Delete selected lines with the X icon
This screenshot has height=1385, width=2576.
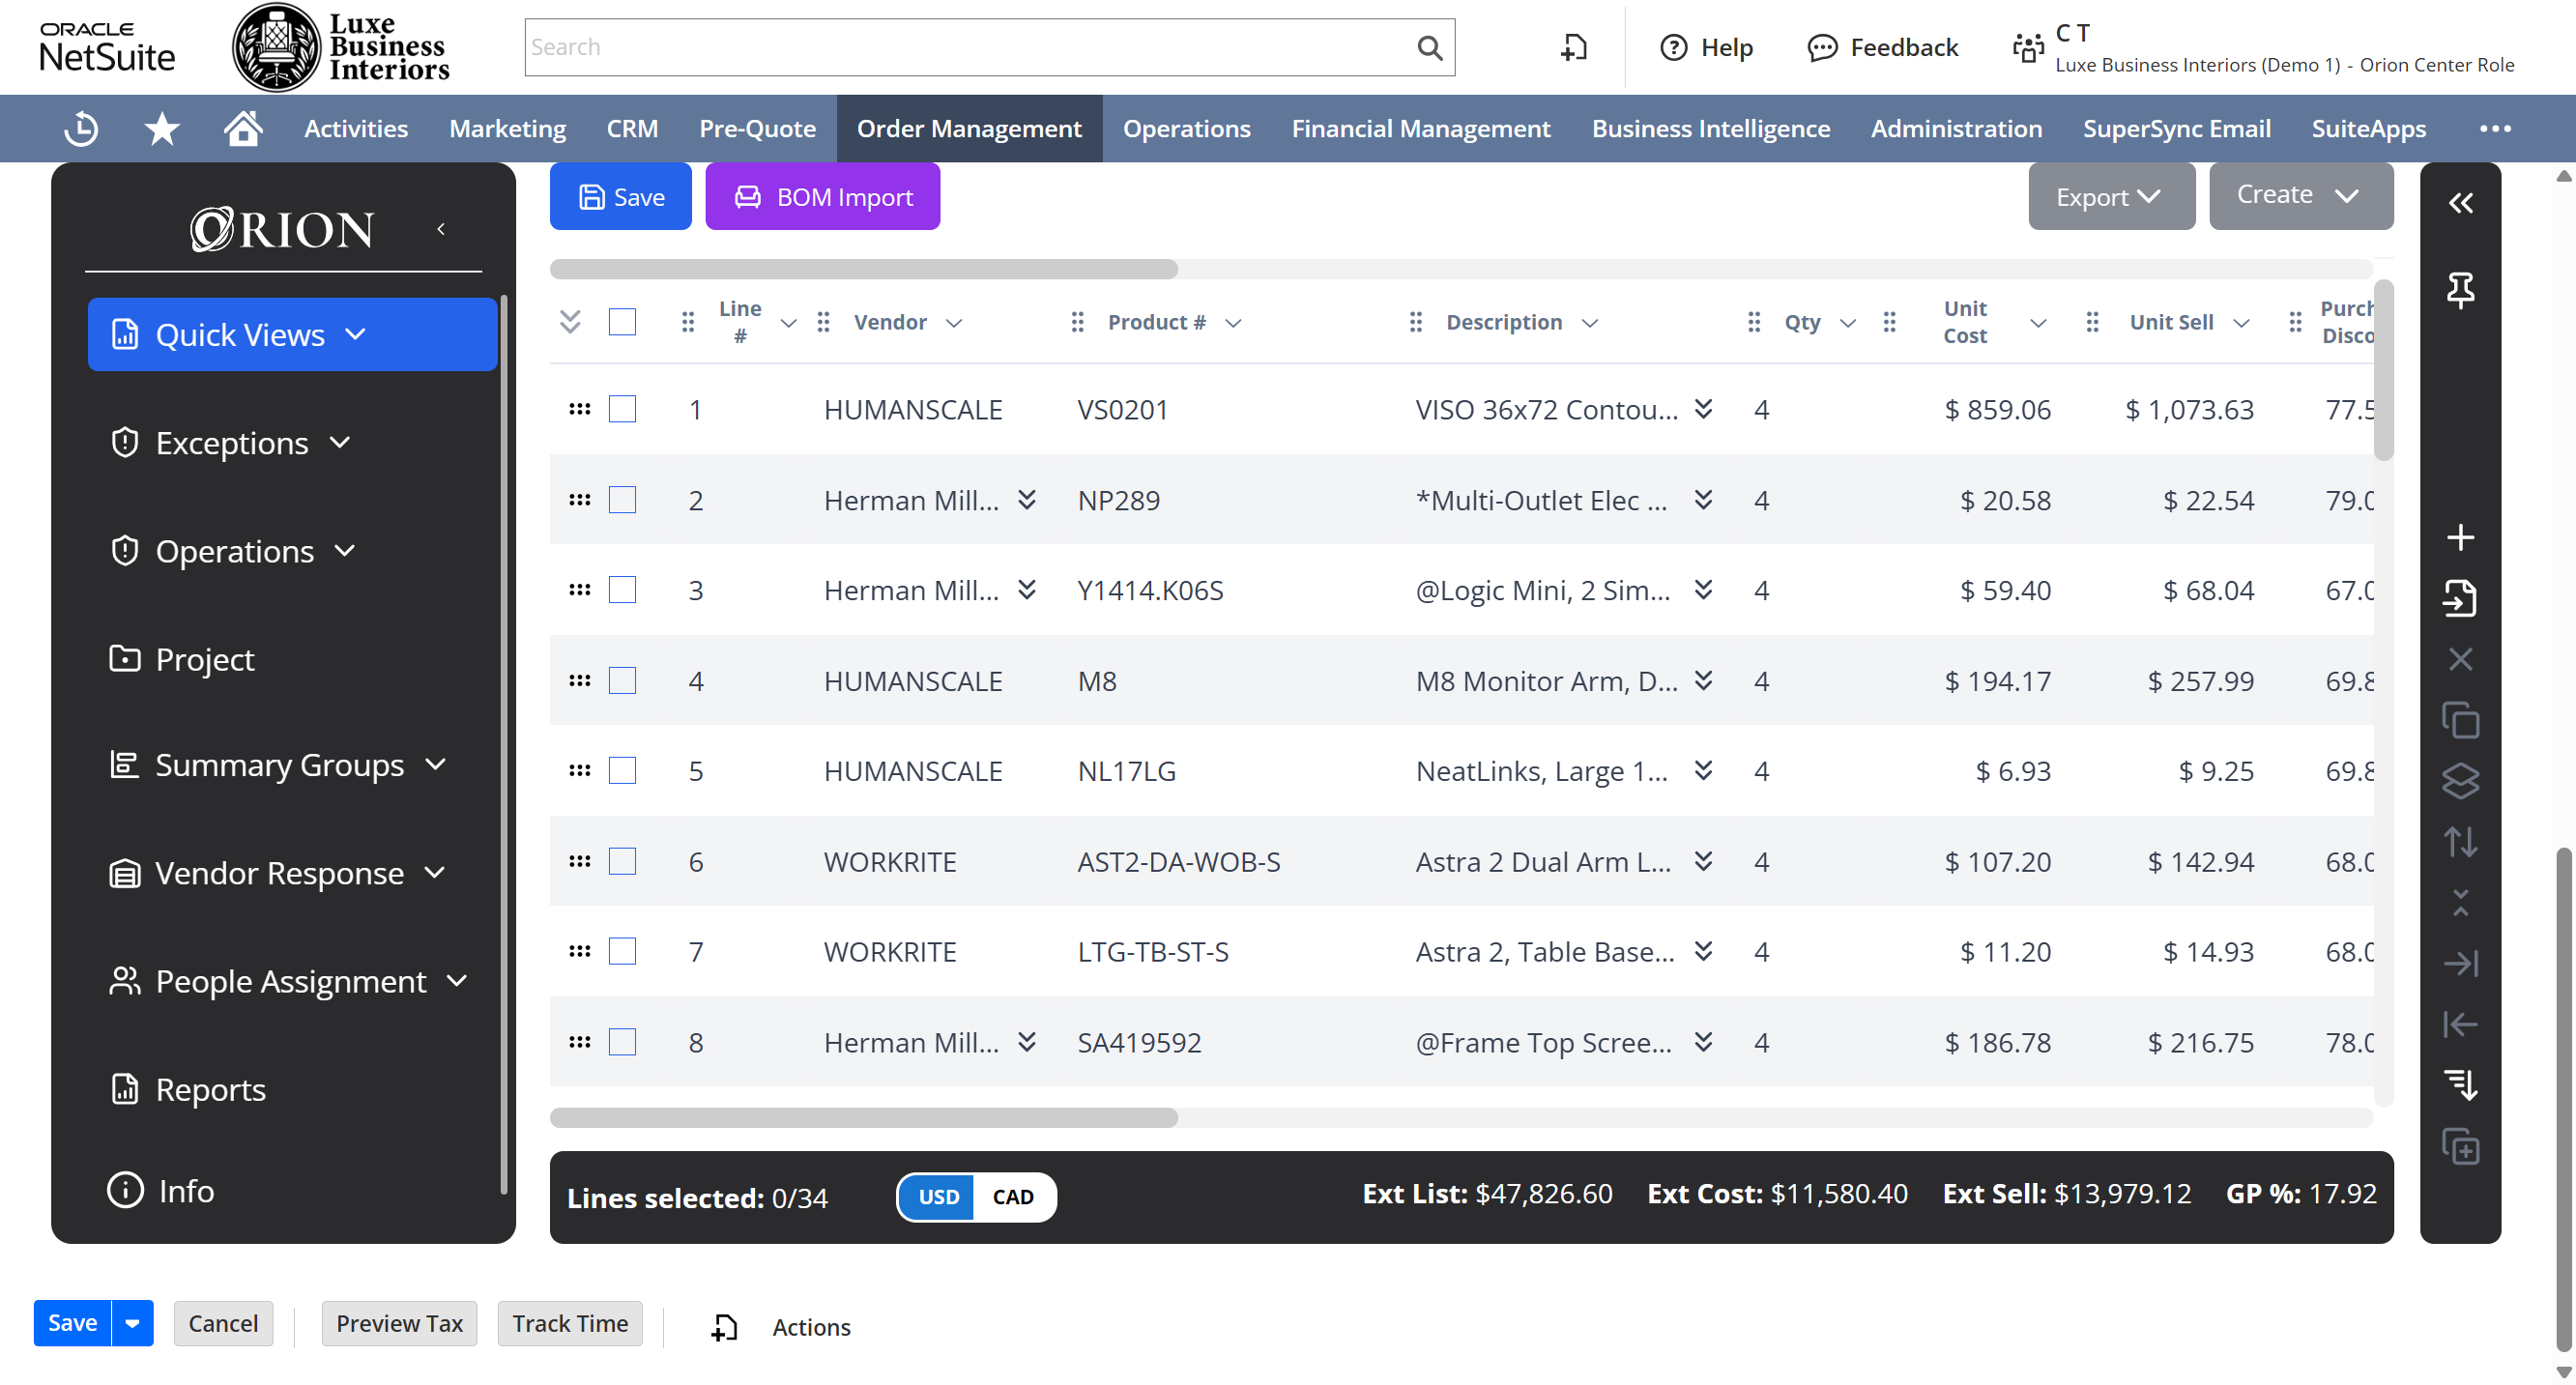(2461, 658)
